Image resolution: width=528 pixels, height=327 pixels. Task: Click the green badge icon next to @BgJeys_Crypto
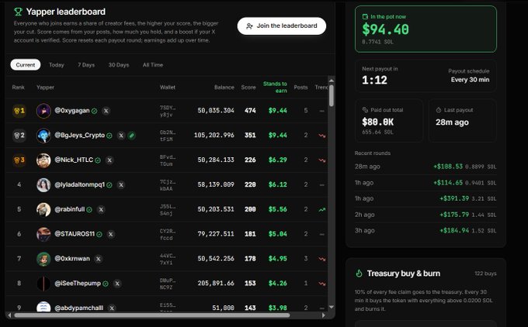point(132,136)
